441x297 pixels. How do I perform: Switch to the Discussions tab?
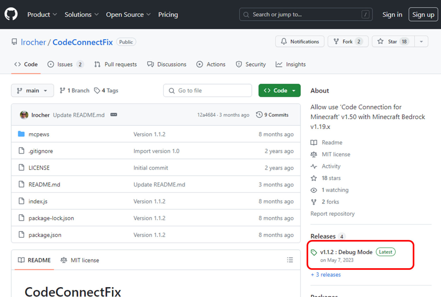[167, 64]
